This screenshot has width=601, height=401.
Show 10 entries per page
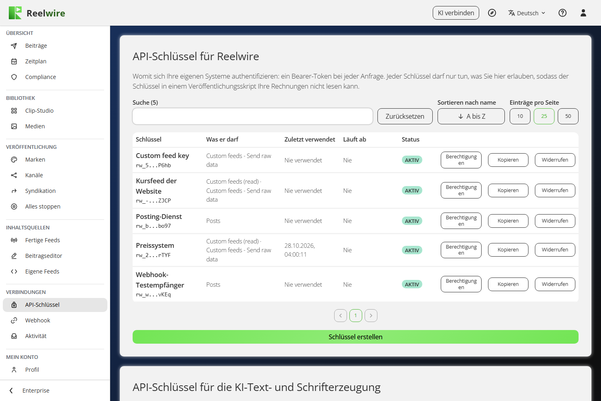click(x=520, y=116)
